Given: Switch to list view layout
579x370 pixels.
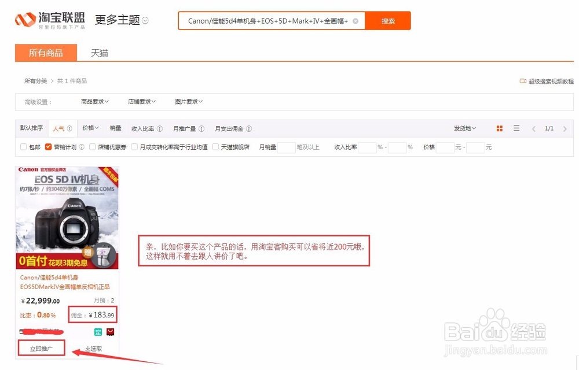Looking at the screenshot, I should click(x=516, y=128).
